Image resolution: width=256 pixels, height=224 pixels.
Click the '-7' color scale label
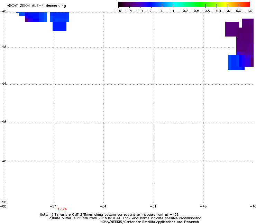pos(149,11)
